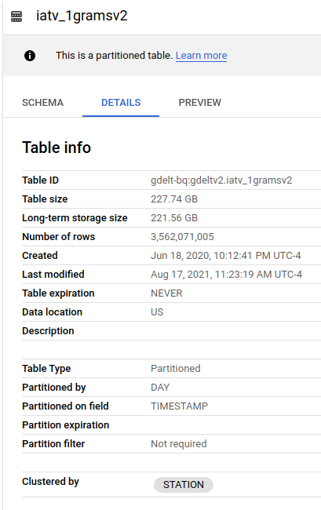This screenshot has height=510, width=321.
Task: Click the TIMESTAMP partition field value
Action: tap(179, 406)
